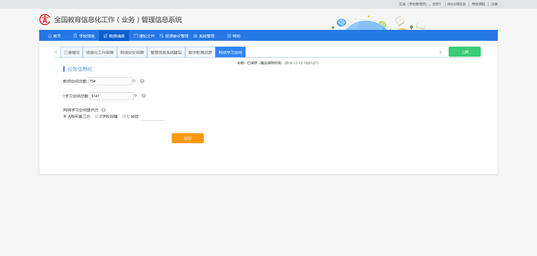The image size is (537, 256).
Task: Select the A购买第三方 radio button
Action: click(65, 116)
